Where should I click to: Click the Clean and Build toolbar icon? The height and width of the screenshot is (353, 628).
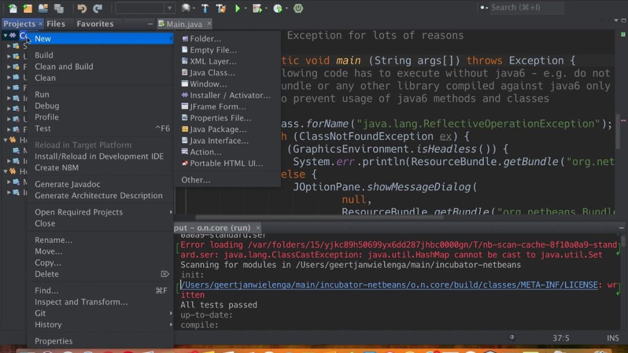(220, 8)
